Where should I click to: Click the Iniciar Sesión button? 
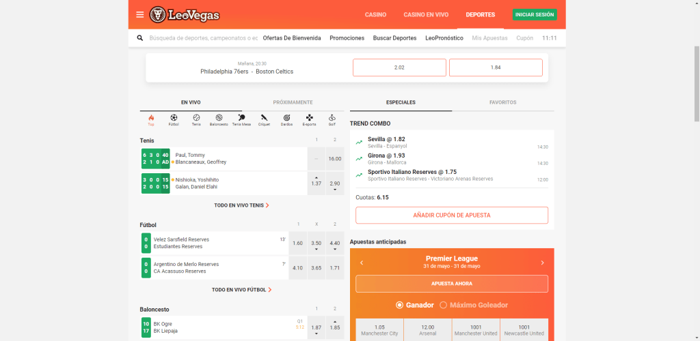(535, 15)
